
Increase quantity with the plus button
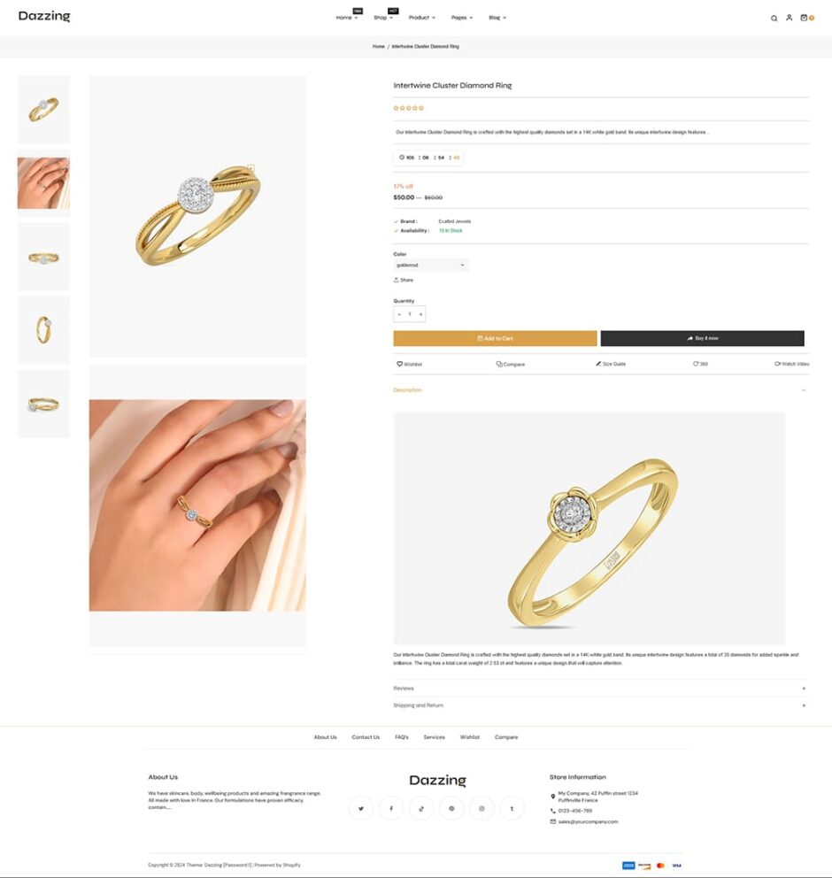point(420,314)
